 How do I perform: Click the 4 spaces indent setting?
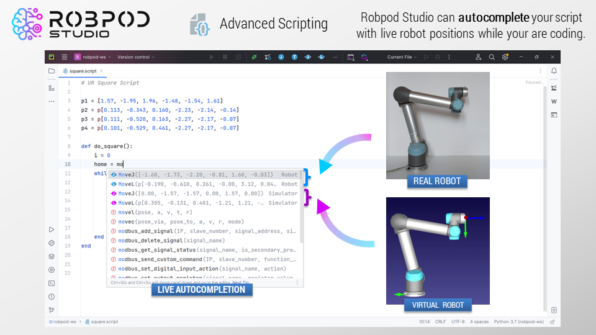click(x=479, y=322)
